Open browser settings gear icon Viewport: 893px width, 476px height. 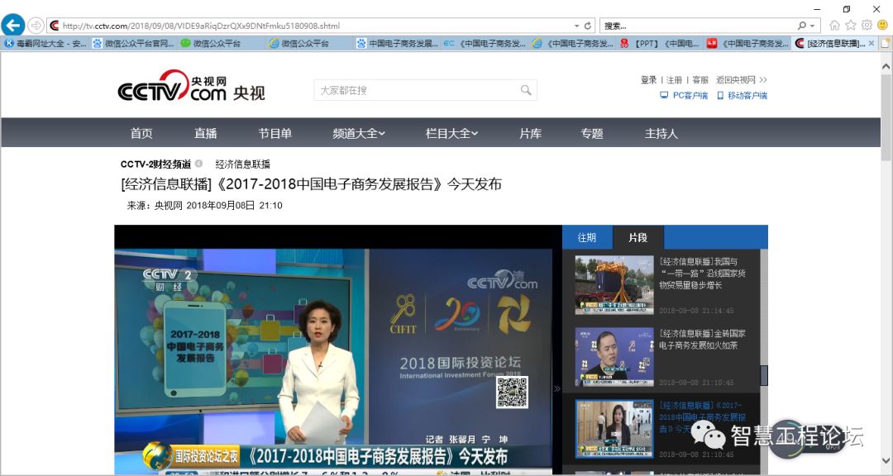(867, 25)
